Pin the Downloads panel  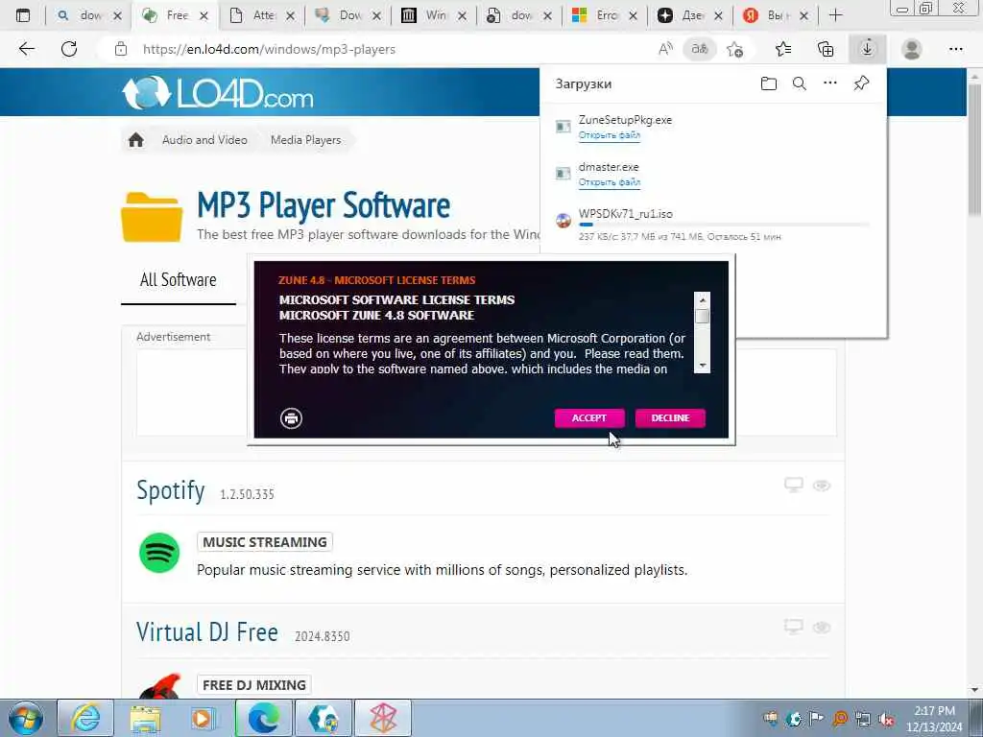(861, 83)
